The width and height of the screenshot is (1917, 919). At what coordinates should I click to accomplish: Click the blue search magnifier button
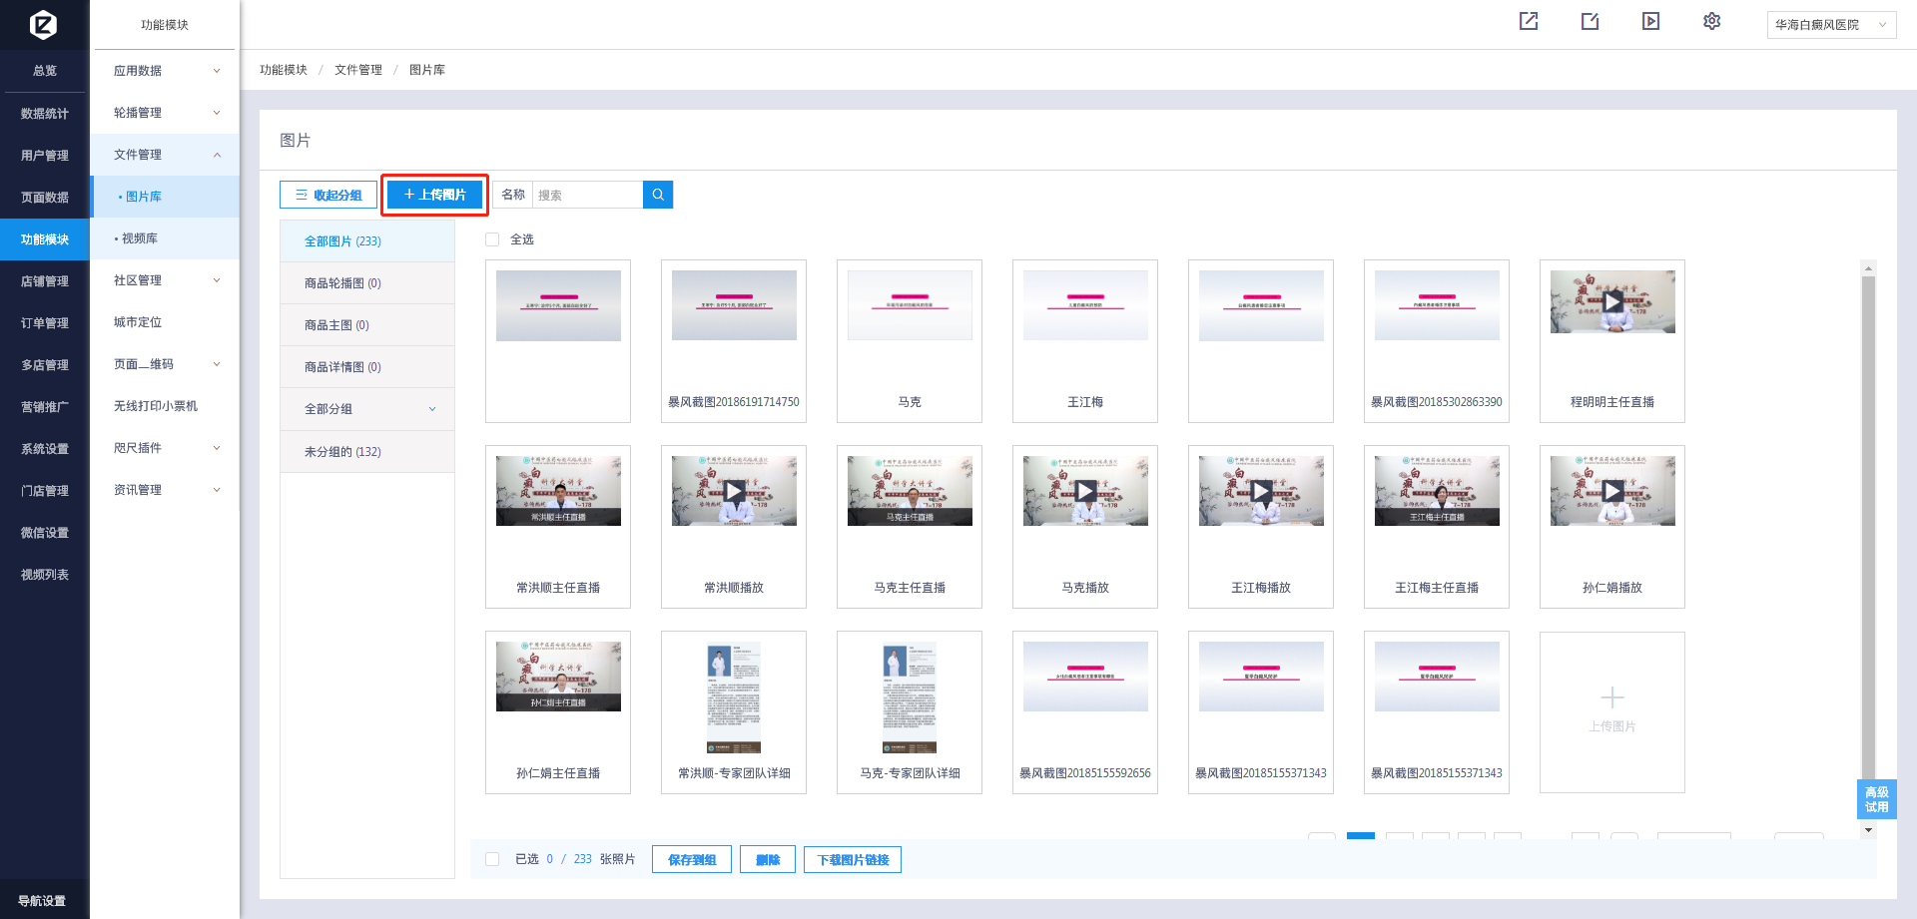(658, 195)
